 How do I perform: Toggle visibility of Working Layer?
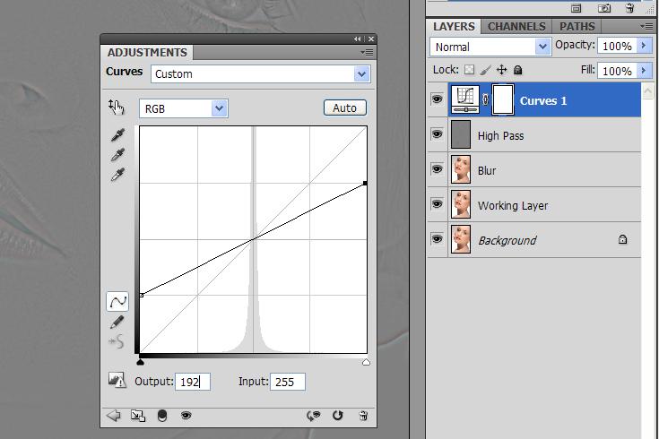[x=437, y=204]
